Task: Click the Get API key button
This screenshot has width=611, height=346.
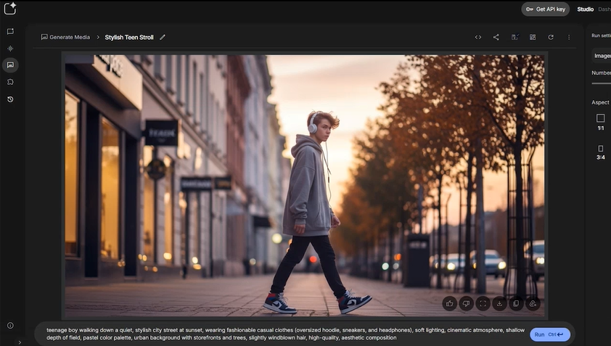Action: pos(546,9)
